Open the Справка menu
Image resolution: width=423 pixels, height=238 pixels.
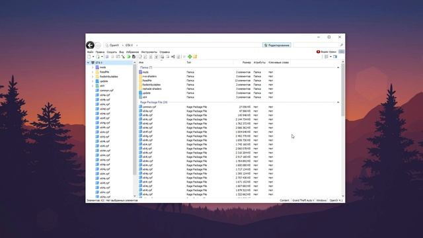[x=165, y=52]
